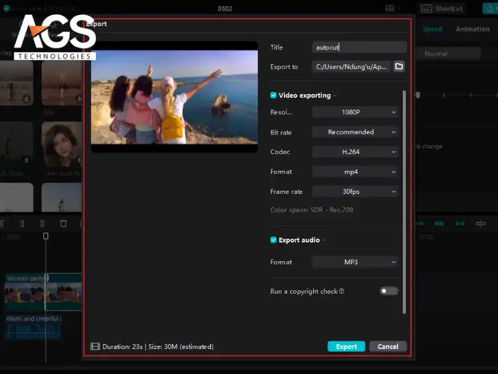Screen dimensions: 498x374
Task: Click the Title input field containing autocut
Action: pos(359,47)
